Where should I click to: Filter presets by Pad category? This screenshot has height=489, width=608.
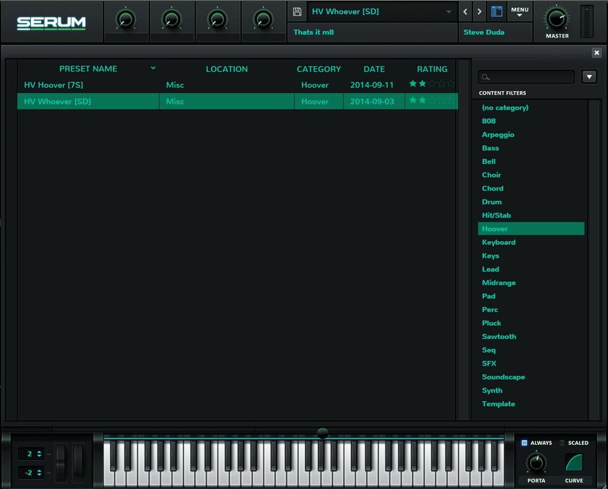tap(489, 296)
